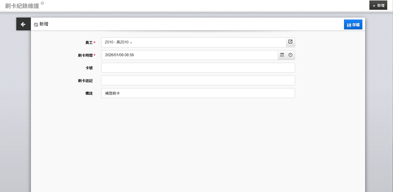The image size is (393, 192).
Task: Go back using the left arrow
Action: [x=23, y=24]
